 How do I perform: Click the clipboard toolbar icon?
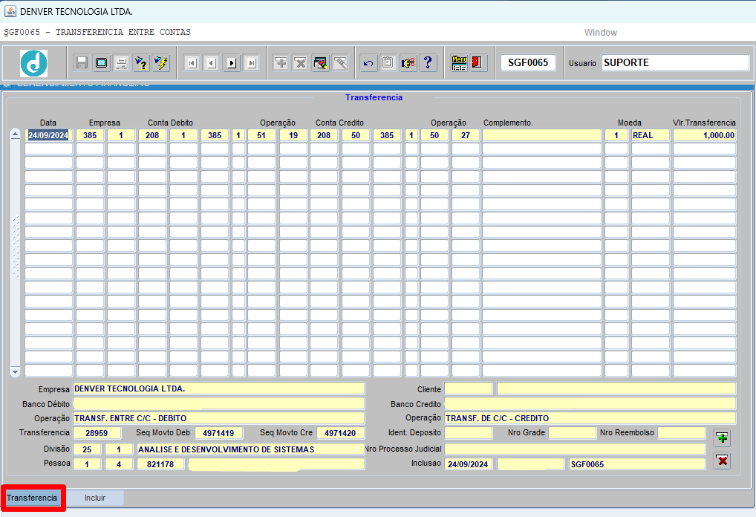[388, 62]
